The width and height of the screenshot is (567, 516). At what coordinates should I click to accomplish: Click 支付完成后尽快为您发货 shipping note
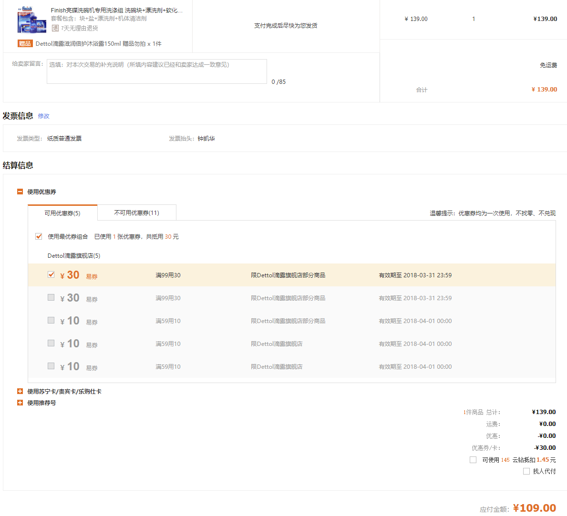(286, 26)
